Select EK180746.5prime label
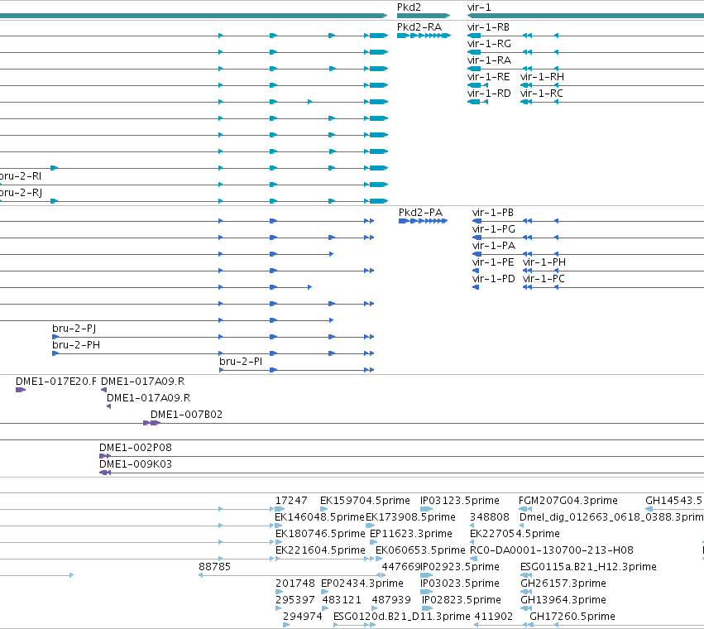The image size is (704, 629). coord(320,534)
